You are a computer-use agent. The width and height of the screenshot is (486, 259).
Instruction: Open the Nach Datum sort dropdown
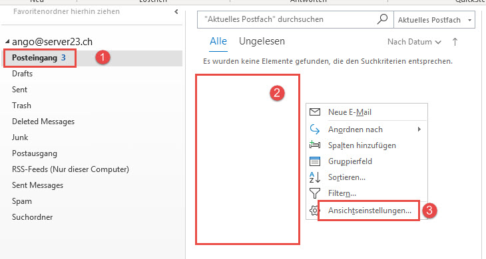coord(414,42)
